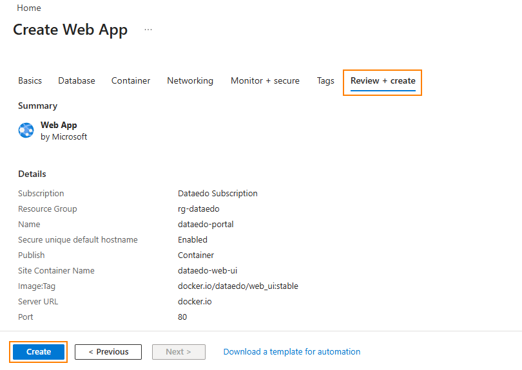Viewport: 522px width, 370px height.
Task: Select the 'Enabled' hostname value
Action: (193, 240)
